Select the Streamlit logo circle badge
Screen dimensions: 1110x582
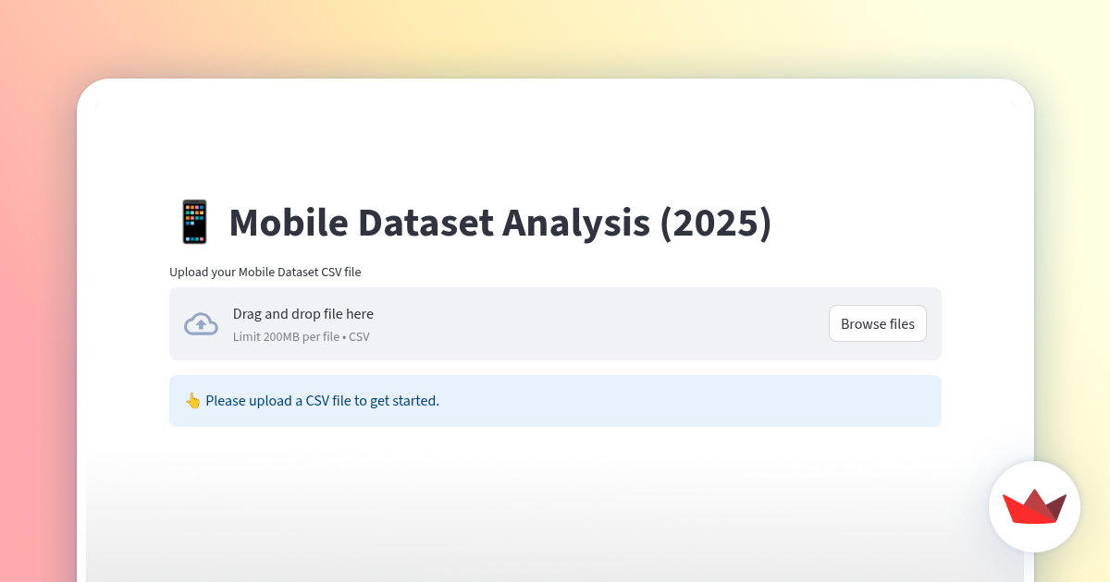[1034, 506]
